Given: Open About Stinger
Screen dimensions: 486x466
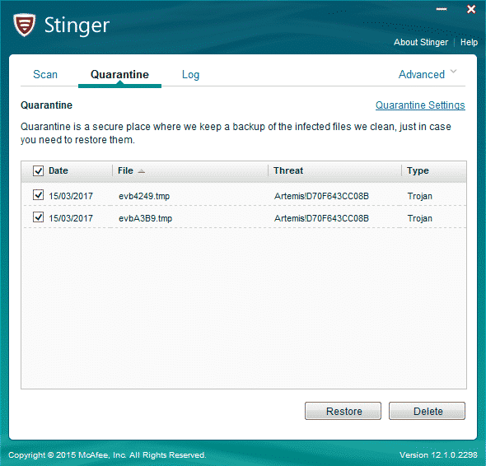Looking at the screenshot, I should (x=421, y=42).
